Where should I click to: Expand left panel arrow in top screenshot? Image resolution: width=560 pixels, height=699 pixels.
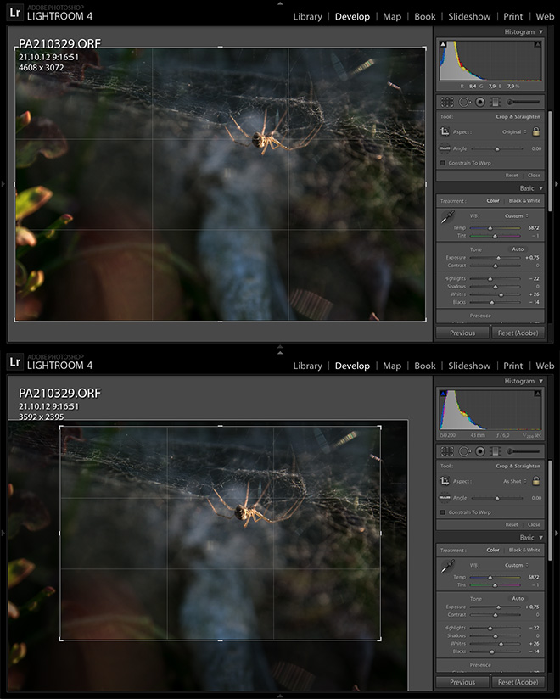coord(3,184)
